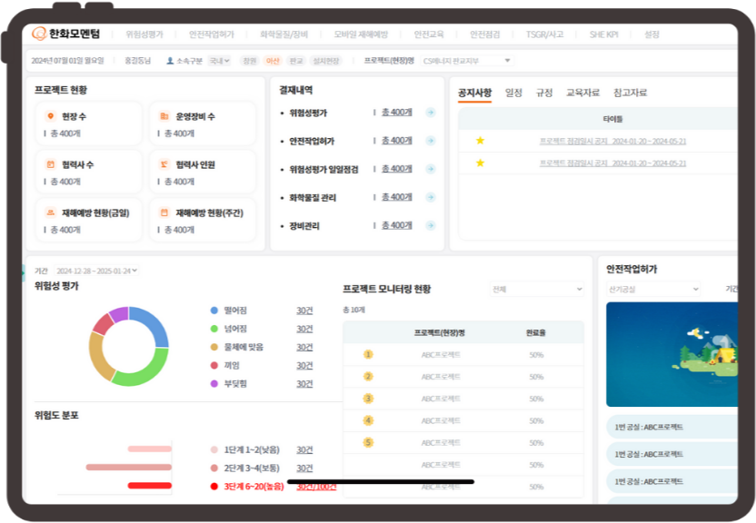Toggle the 창원 site filter chip
This screenshot has width=756, height=523.
point(249,61)
